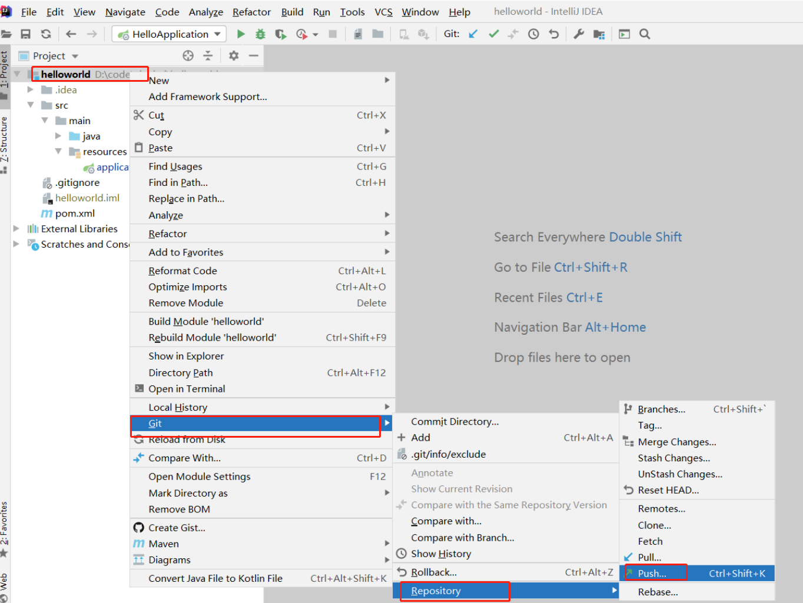Viewport: 803px width, 603px height.
Task: Select Push... in the Repository submenu
Action: (697, 574)
